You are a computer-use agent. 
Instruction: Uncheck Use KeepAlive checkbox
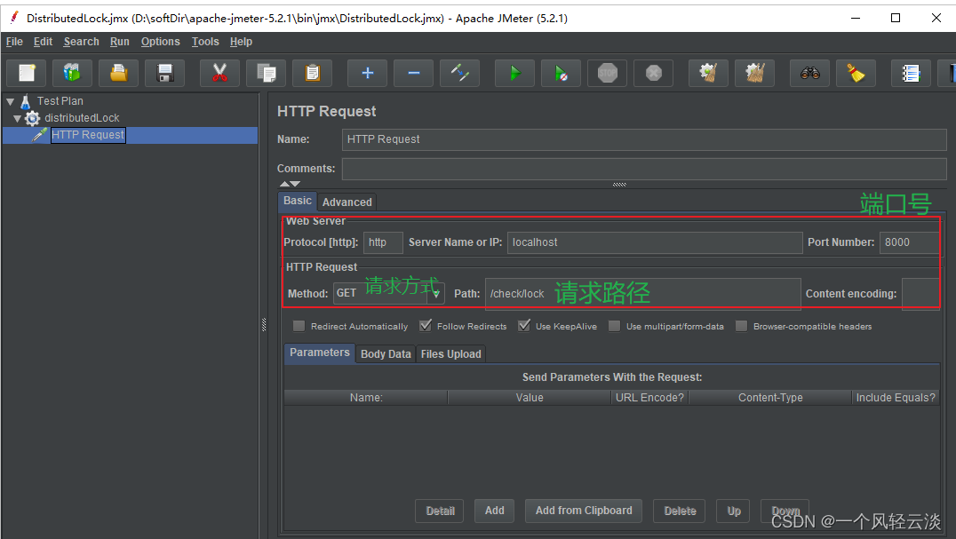point(523,326)
